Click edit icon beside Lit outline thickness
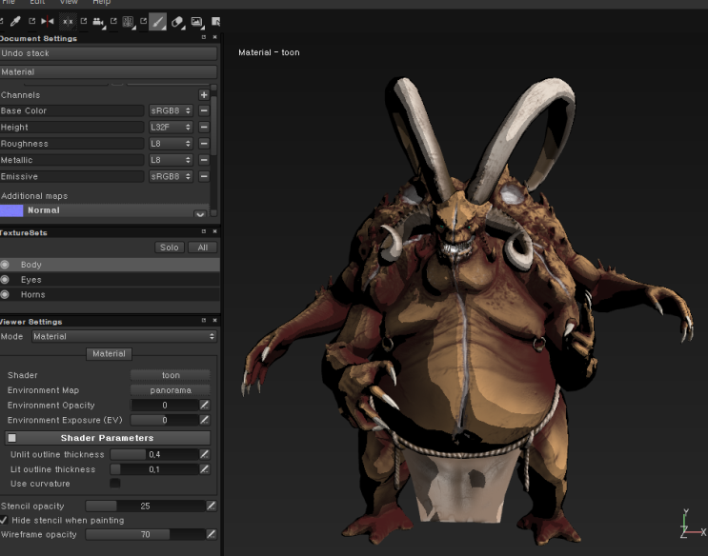 (x=205, y=469)
